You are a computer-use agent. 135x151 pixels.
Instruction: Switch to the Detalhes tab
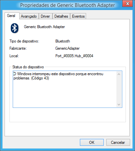pyautogui.click(x=61, y=16)
